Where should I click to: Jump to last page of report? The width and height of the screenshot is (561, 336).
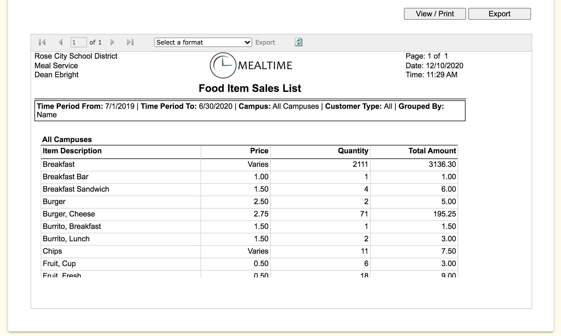tap(130, 42)
